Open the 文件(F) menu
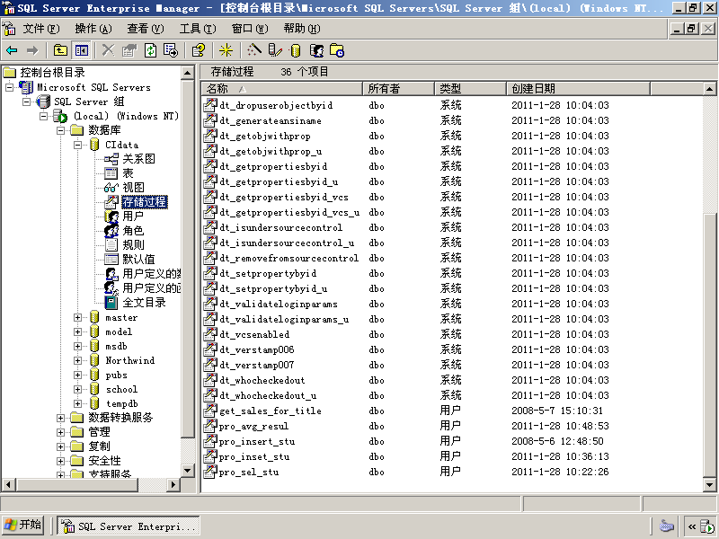 pos(40,29)
